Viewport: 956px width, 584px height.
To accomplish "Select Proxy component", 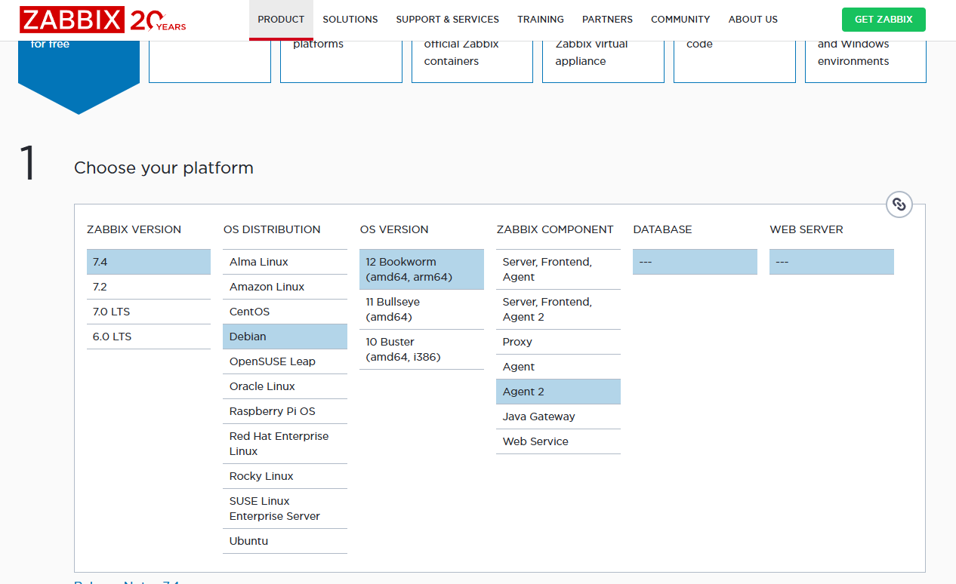I will [x=559, y=342].
